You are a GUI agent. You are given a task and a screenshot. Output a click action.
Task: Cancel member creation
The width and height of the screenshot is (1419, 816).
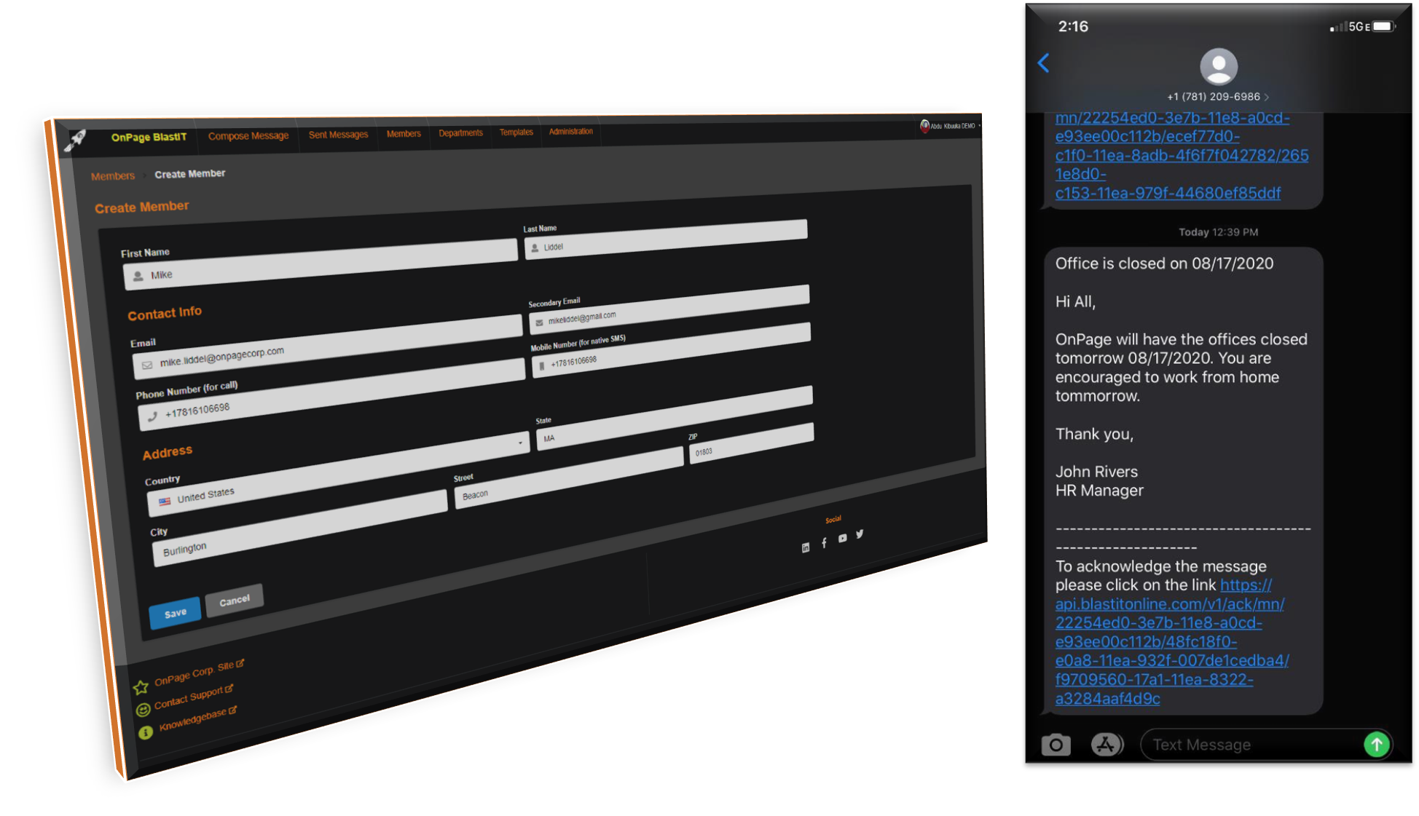[x=234, y=601]
